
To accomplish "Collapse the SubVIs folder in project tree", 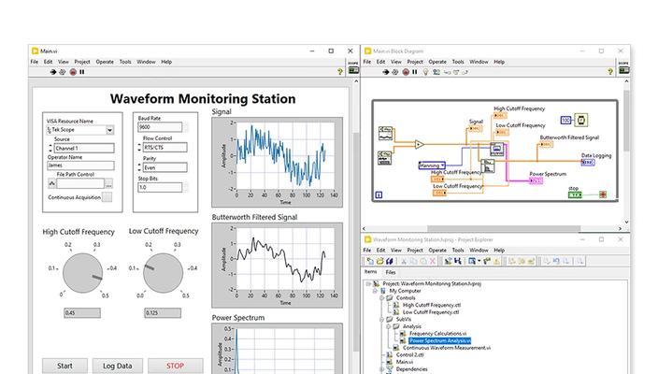I will point(382,320).
